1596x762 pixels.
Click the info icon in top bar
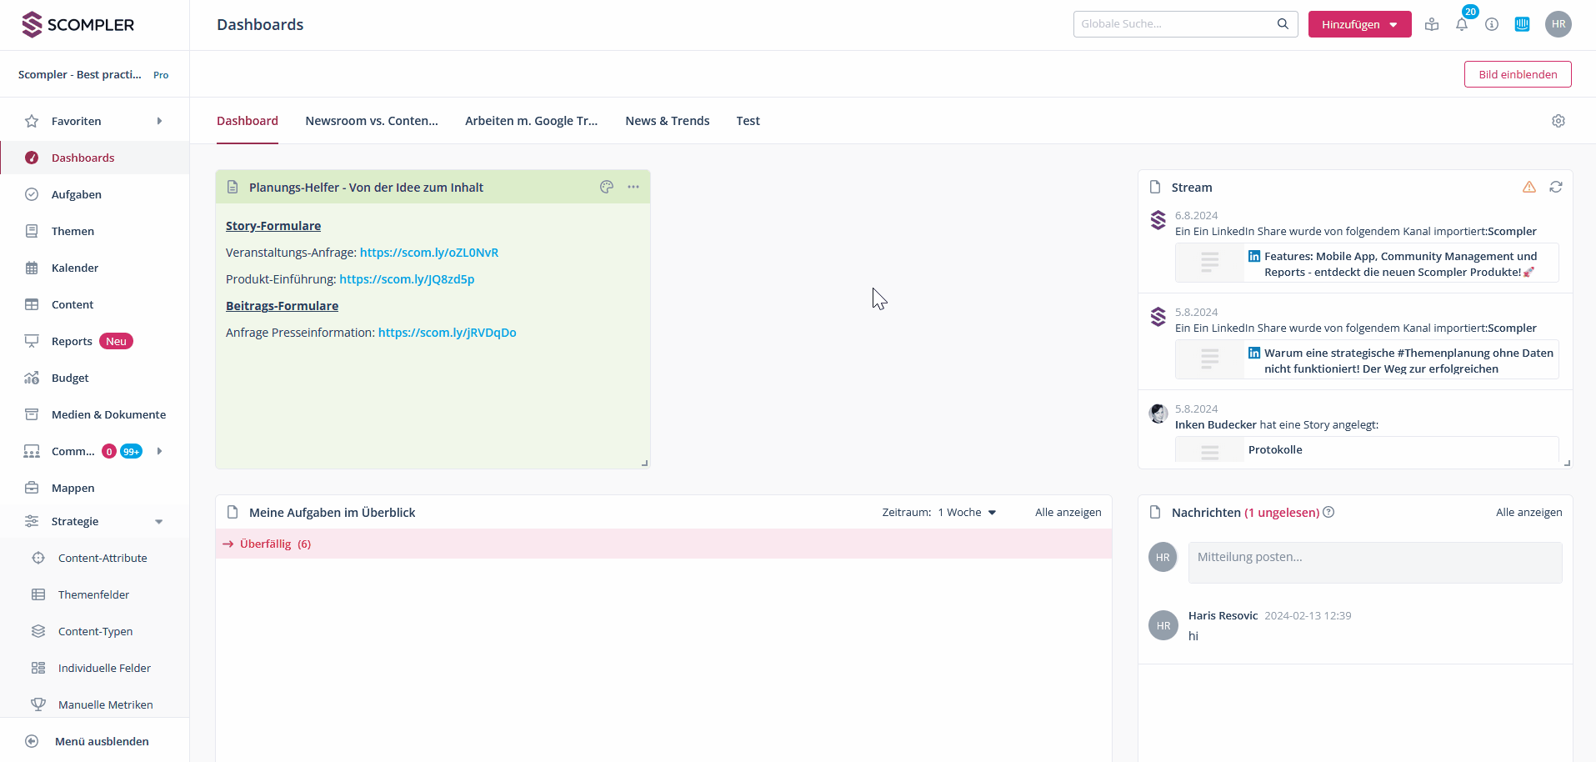click(x=1492, y=24)
